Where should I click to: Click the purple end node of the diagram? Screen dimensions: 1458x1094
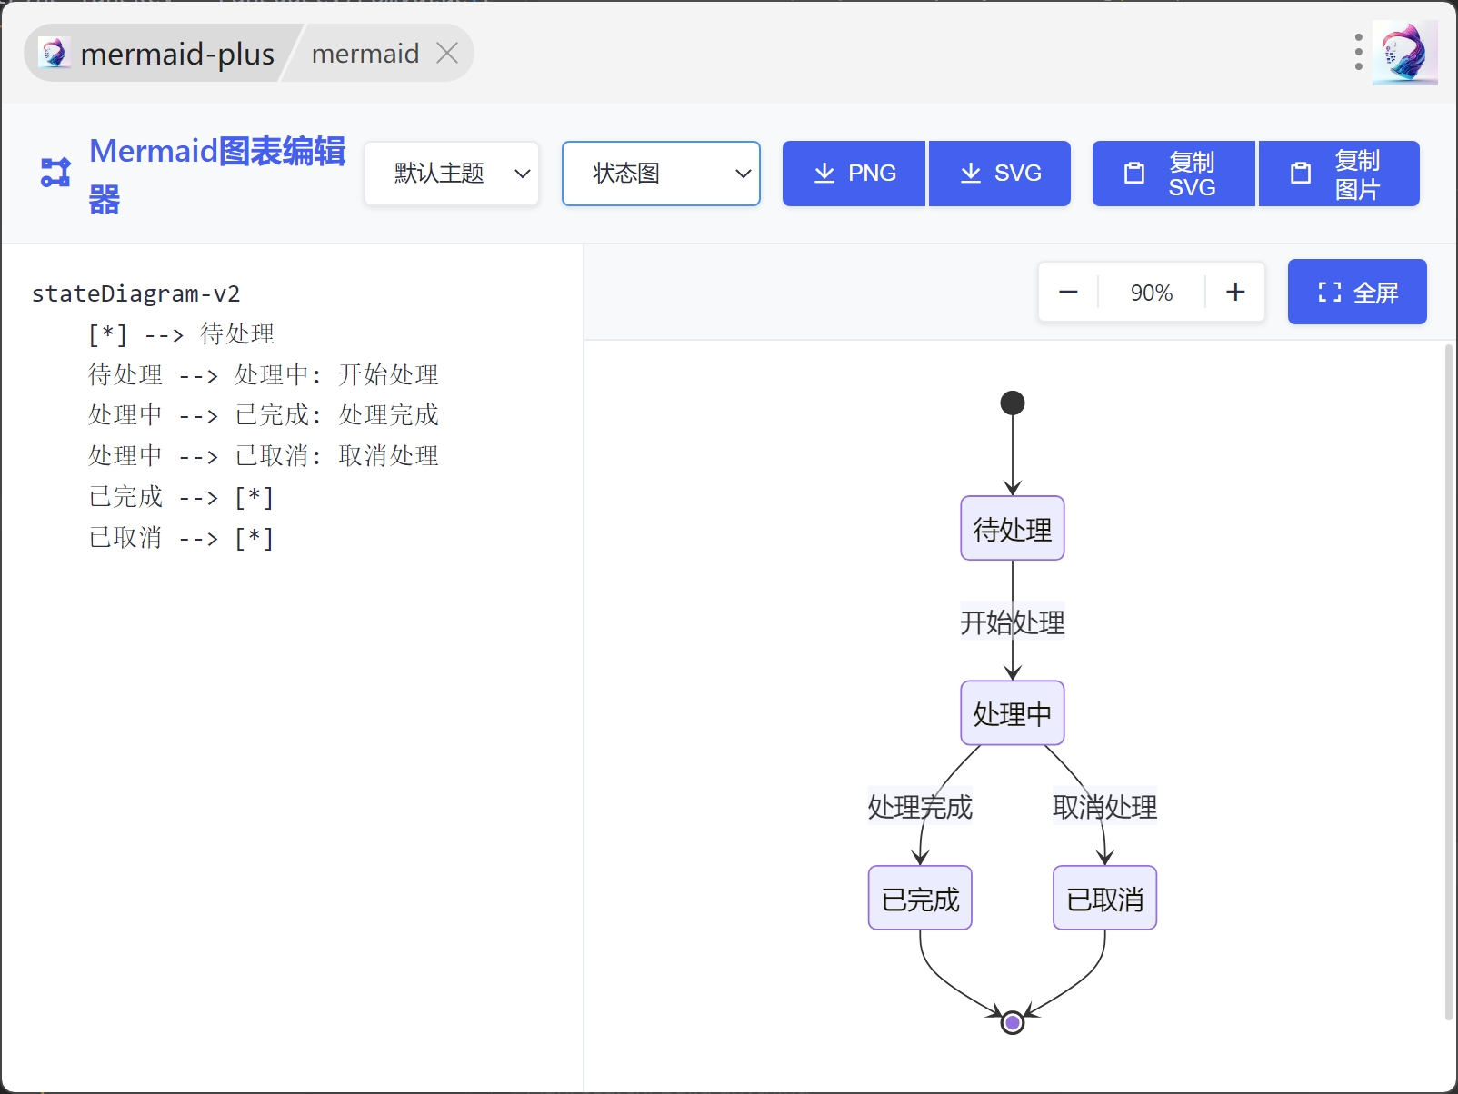pyautogui.click(x=1013, y=1023)
